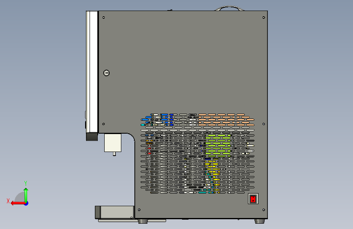Image resolution: width=353 pixels, height=229 pixels.
Task: Select the white dispensing nozzle block
Action: click(x=113, y=143)
